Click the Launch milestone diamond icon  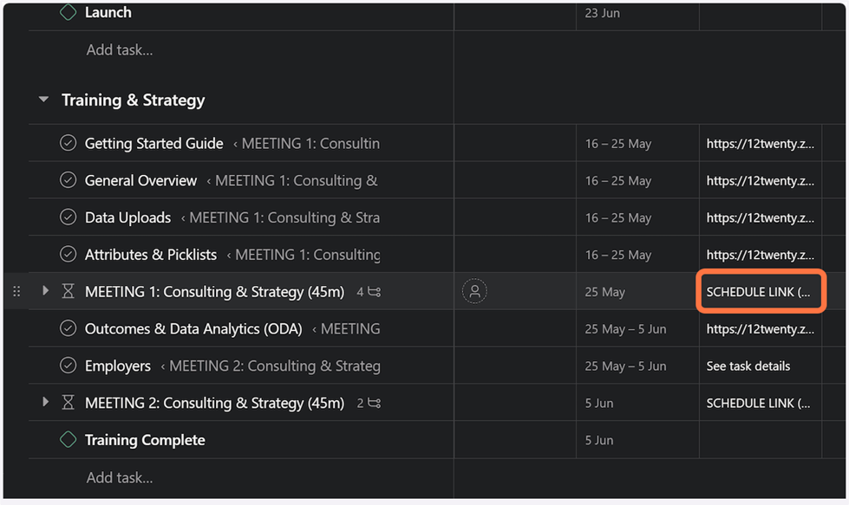point(68,13)
